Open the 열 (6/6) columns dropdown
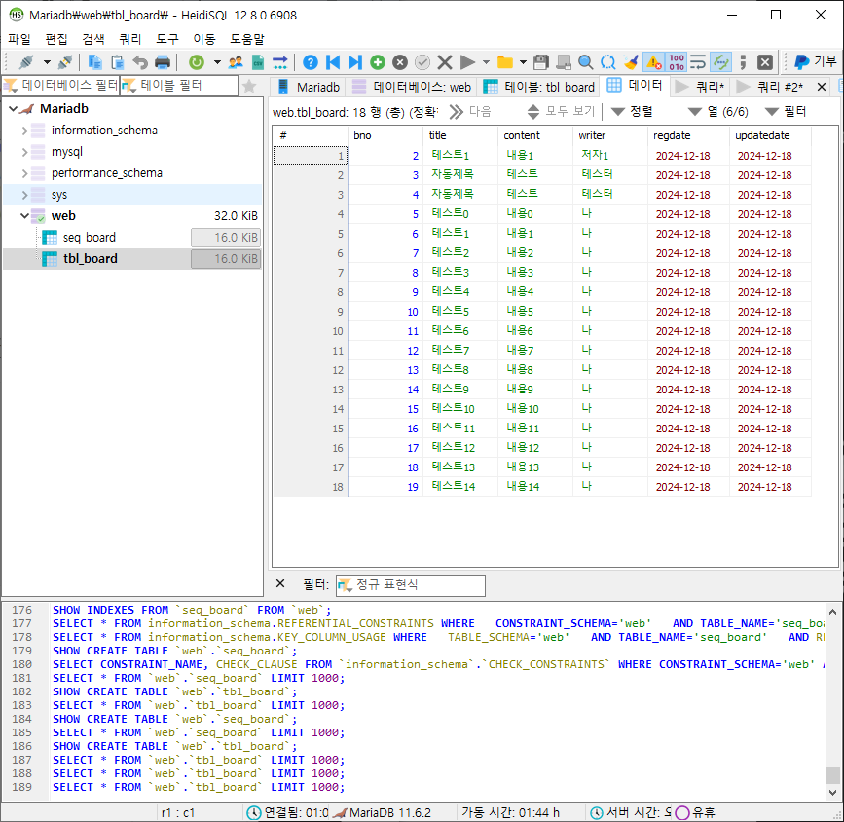 (x=718, y=111)
